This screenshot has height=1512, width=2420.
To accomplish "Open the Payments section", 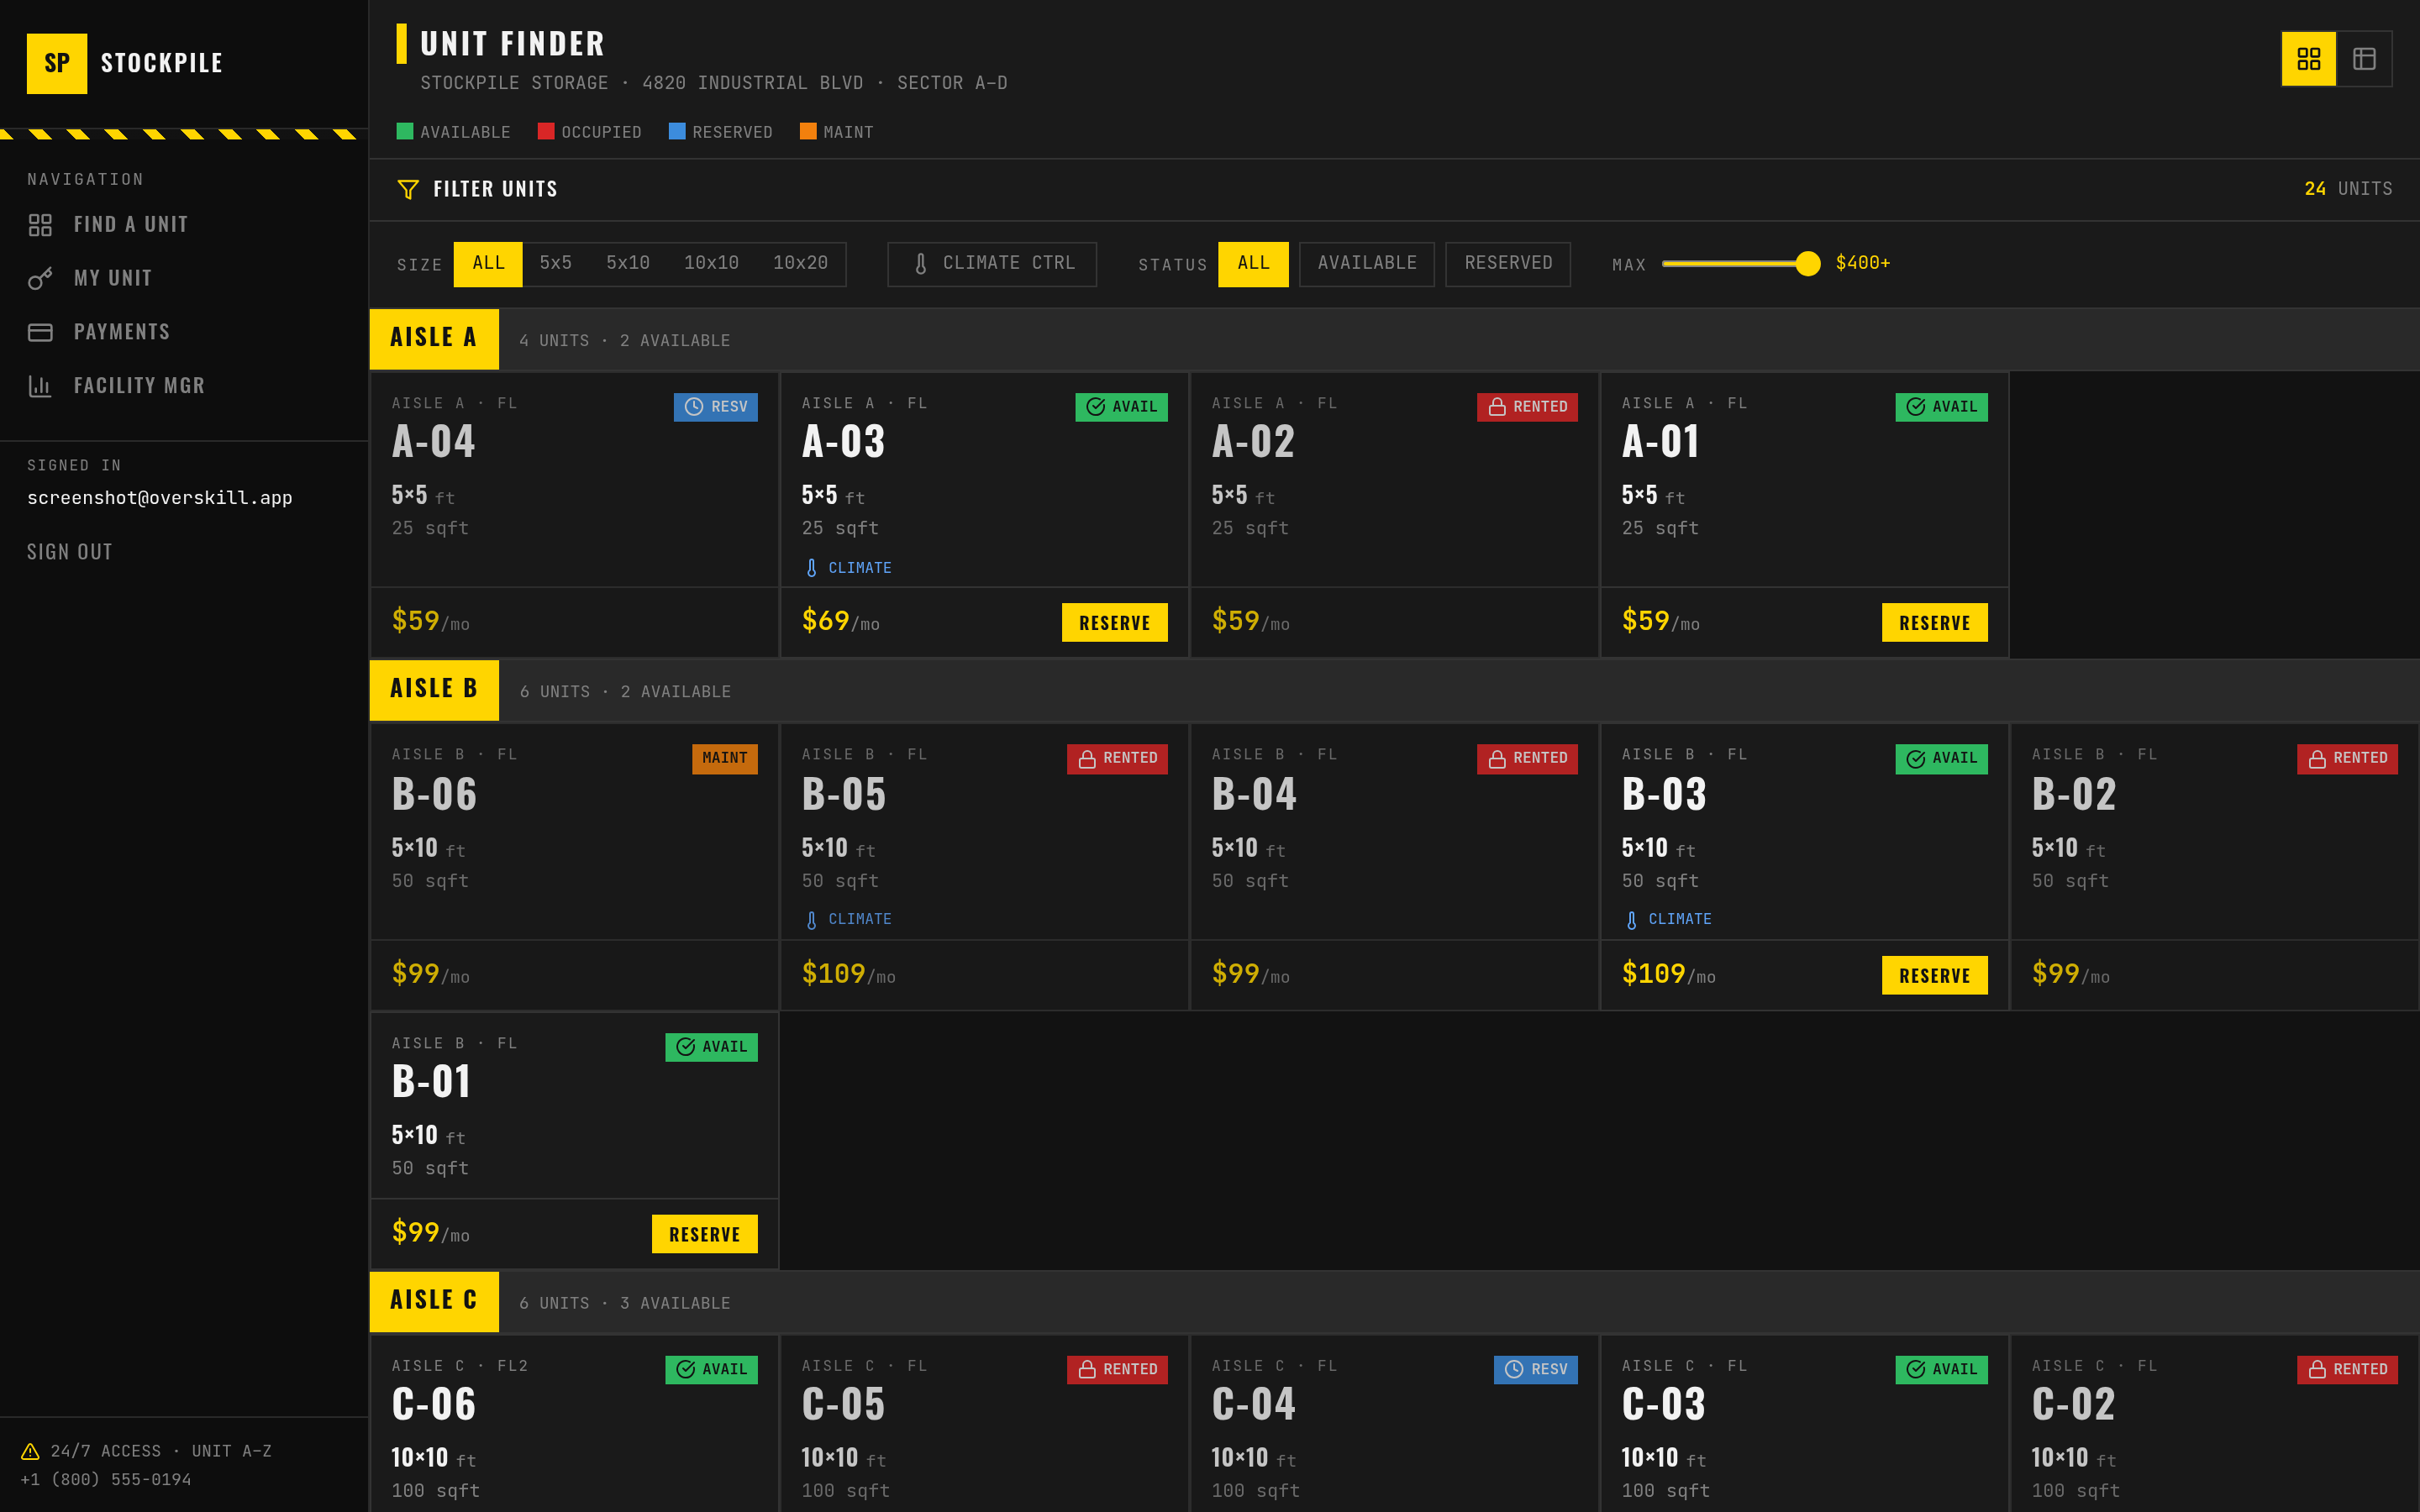I will coord(184,332).
